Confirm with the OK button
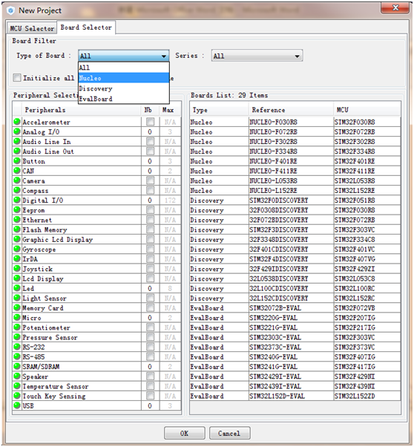 coord(184,433)
